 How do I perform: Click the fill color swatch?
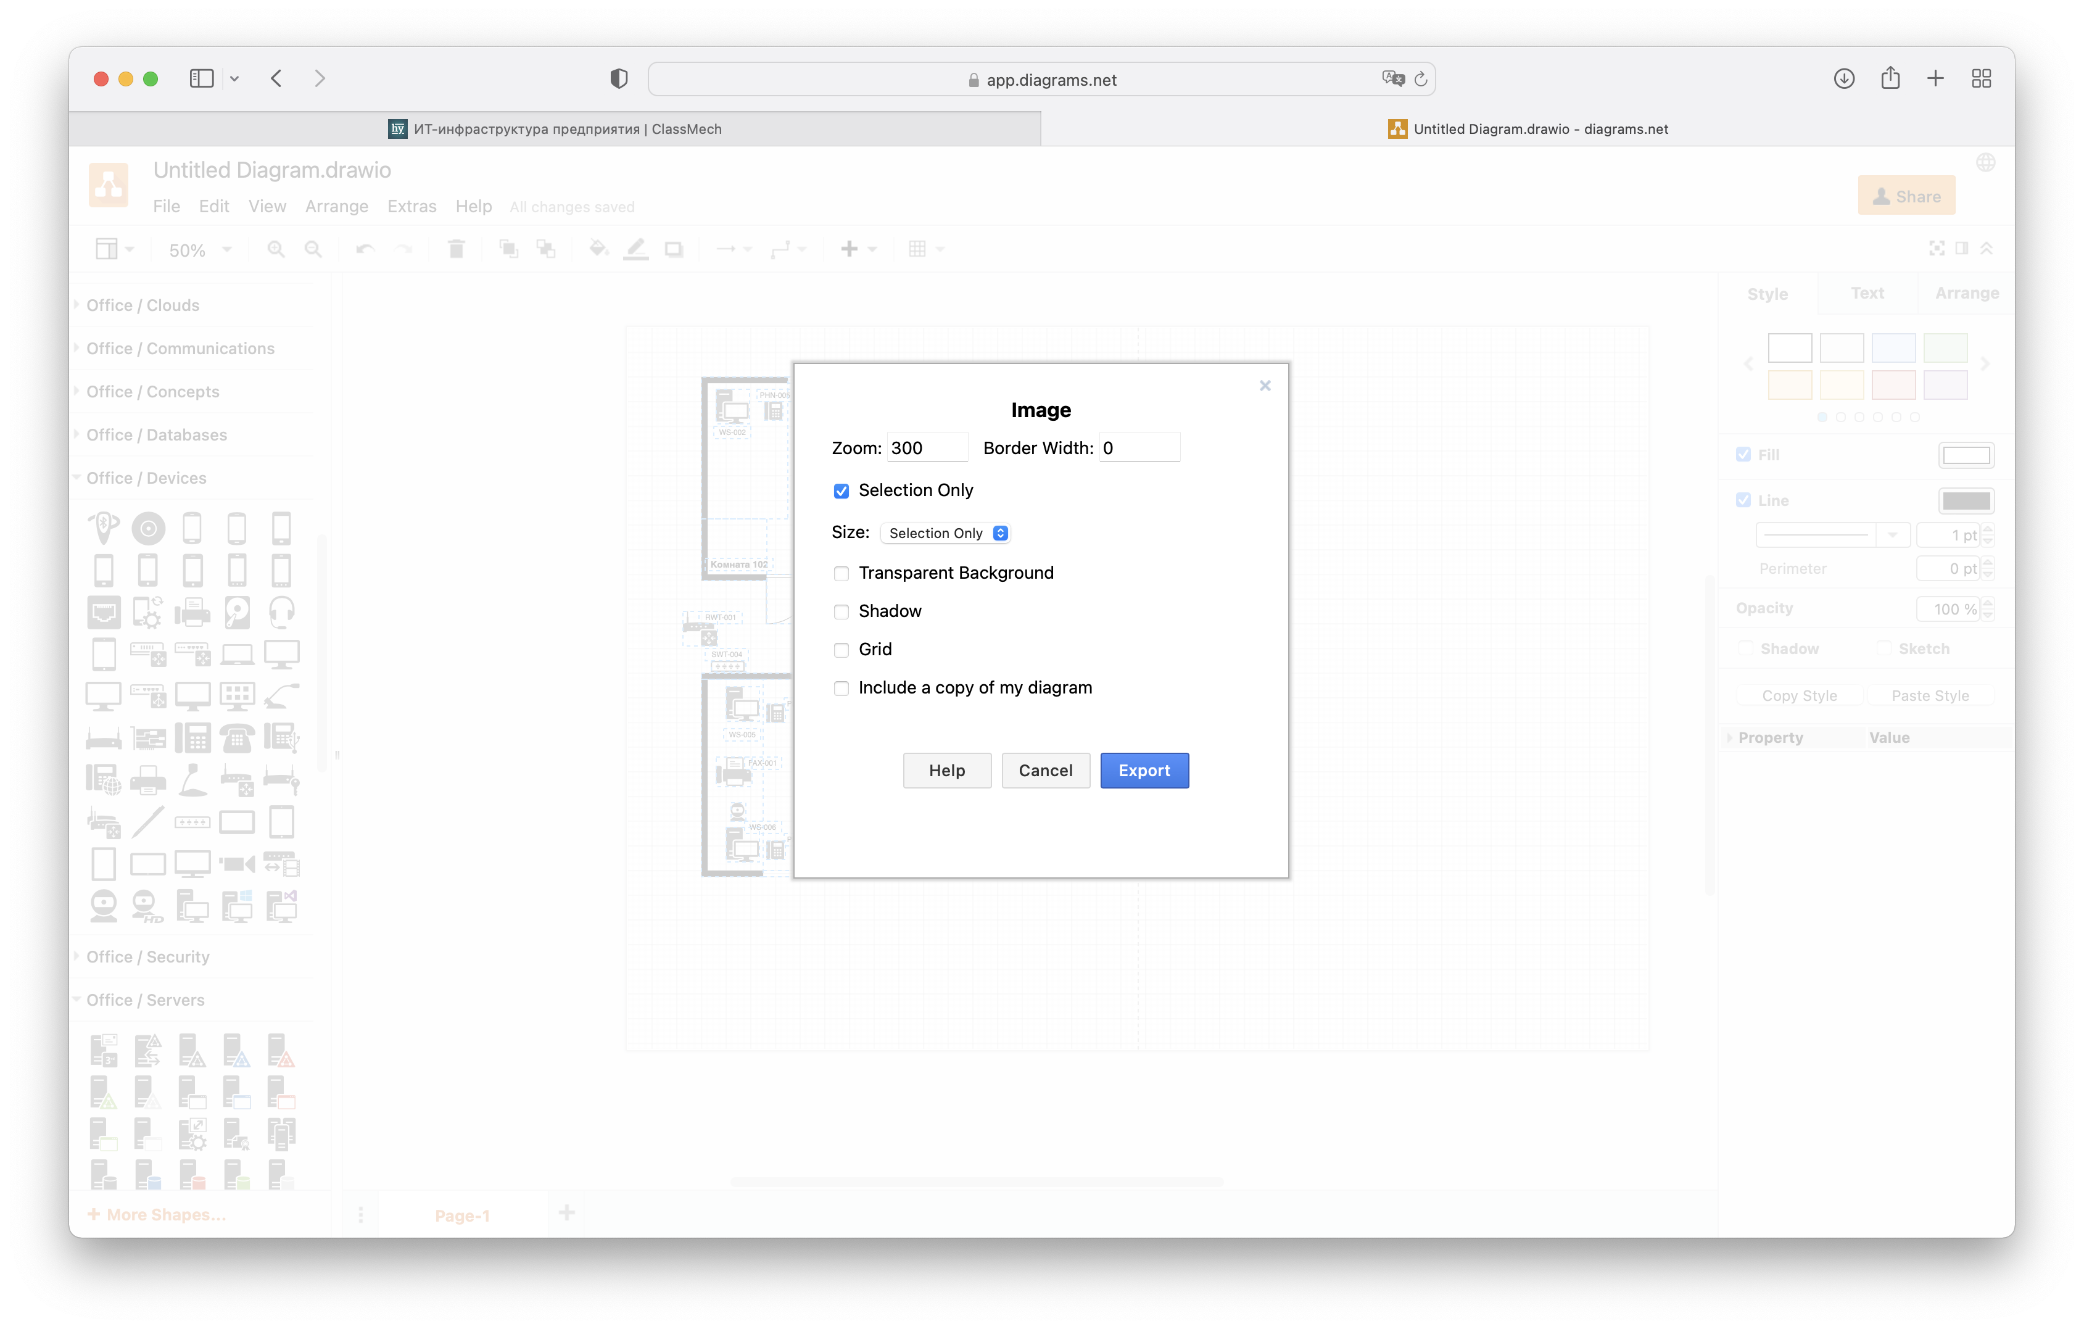1966,455
